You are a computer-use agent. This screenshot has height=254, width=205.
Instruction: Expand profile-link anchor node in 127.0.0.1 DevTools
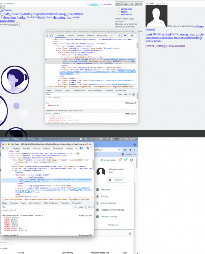[x=16, y=188]
